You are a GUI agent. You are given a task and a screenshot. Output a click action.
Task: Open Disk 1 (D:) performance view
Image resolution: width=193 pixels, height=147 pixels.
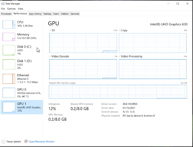(22, 64)
